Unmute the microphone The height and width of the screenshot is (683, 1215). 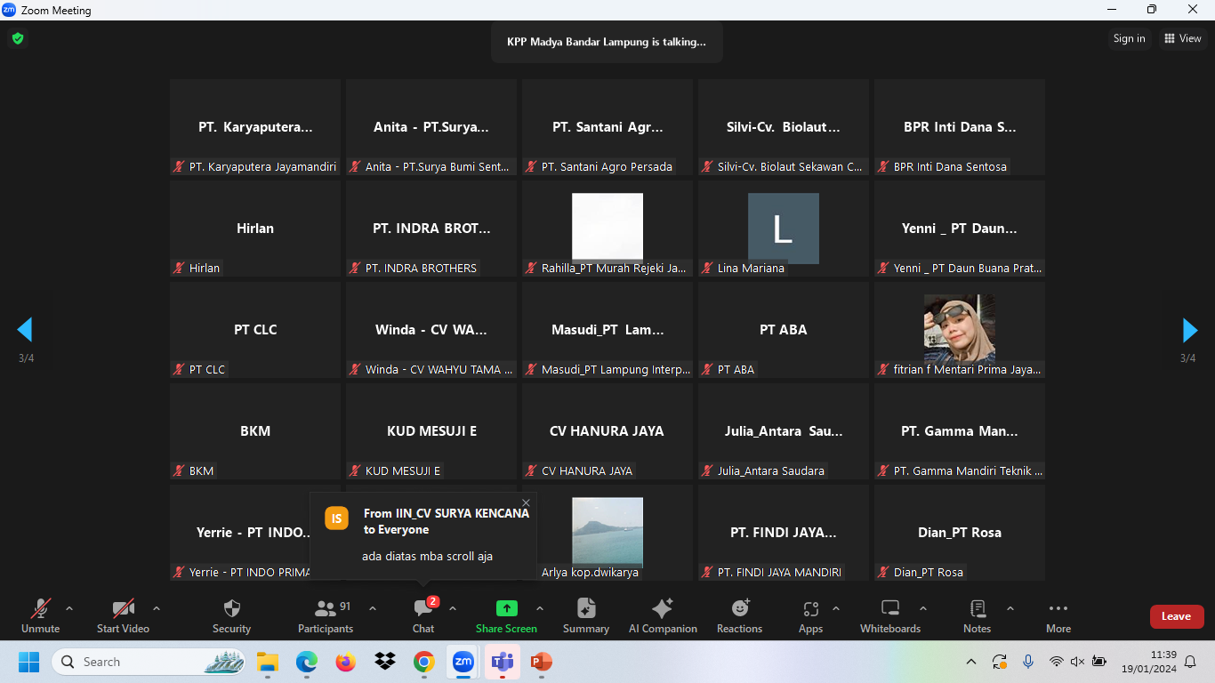pos(41,616)
